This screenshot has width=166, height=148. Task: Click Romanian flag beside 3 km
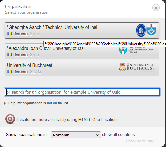10,54
